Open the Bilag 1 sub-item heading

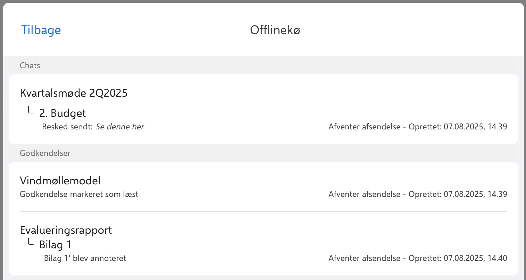pyautogui.click(x=56, y=245)
